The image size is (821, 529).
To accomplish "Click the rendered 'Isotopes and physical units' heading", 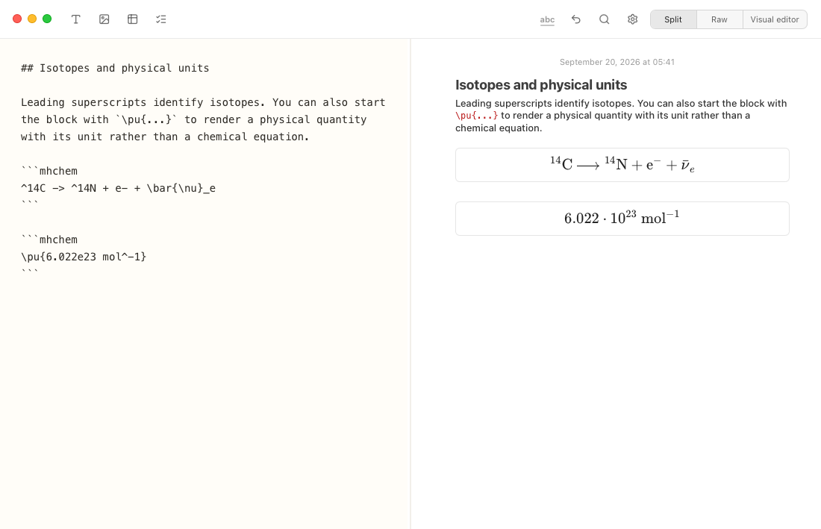I will [x=541, y=85].
